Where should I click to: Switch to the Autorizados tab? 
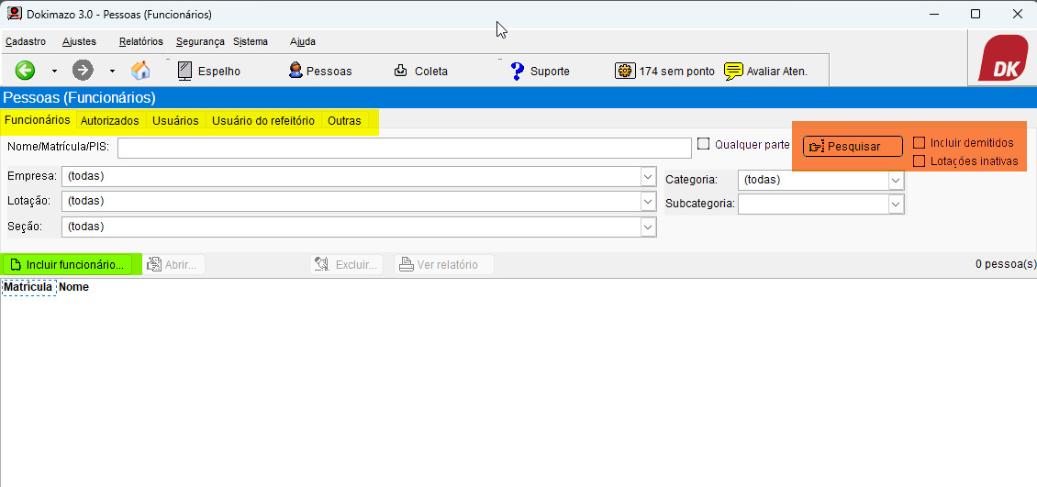[x=109, y=121]
